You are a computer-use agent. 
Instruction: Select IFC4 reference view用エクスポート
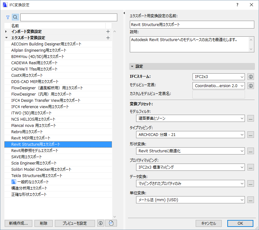tap(58, 107)
